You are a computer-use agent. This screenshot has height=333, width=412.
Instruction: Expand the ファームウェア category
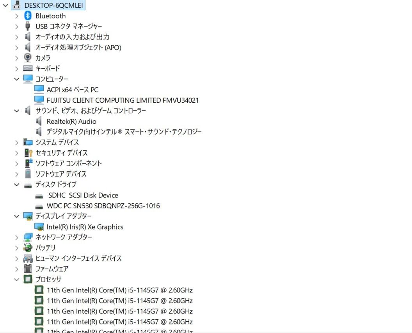coord(17,269)
